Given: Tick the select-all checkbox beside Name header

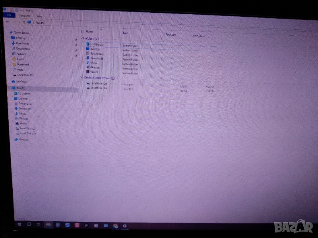Looking at the screenshot, I should [x=83, y=31].
